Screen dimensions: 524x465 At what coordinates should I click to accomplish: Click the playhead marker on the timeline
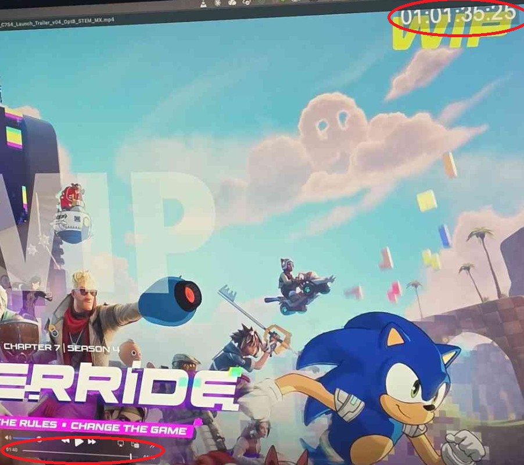click(x=131, y=456)
